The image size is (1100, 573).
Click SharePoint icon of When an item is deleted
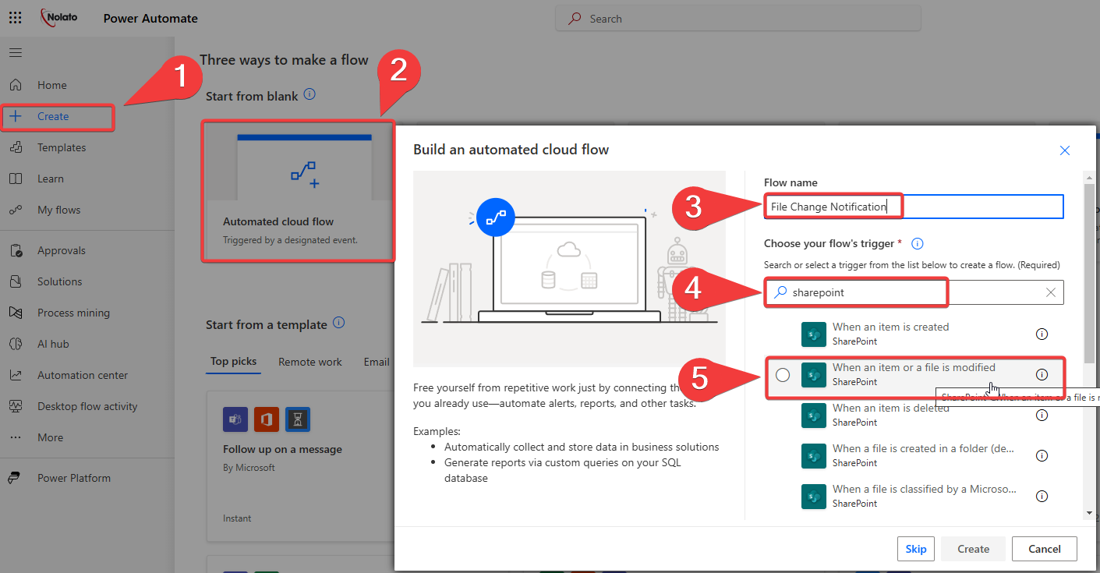point(813,415)
